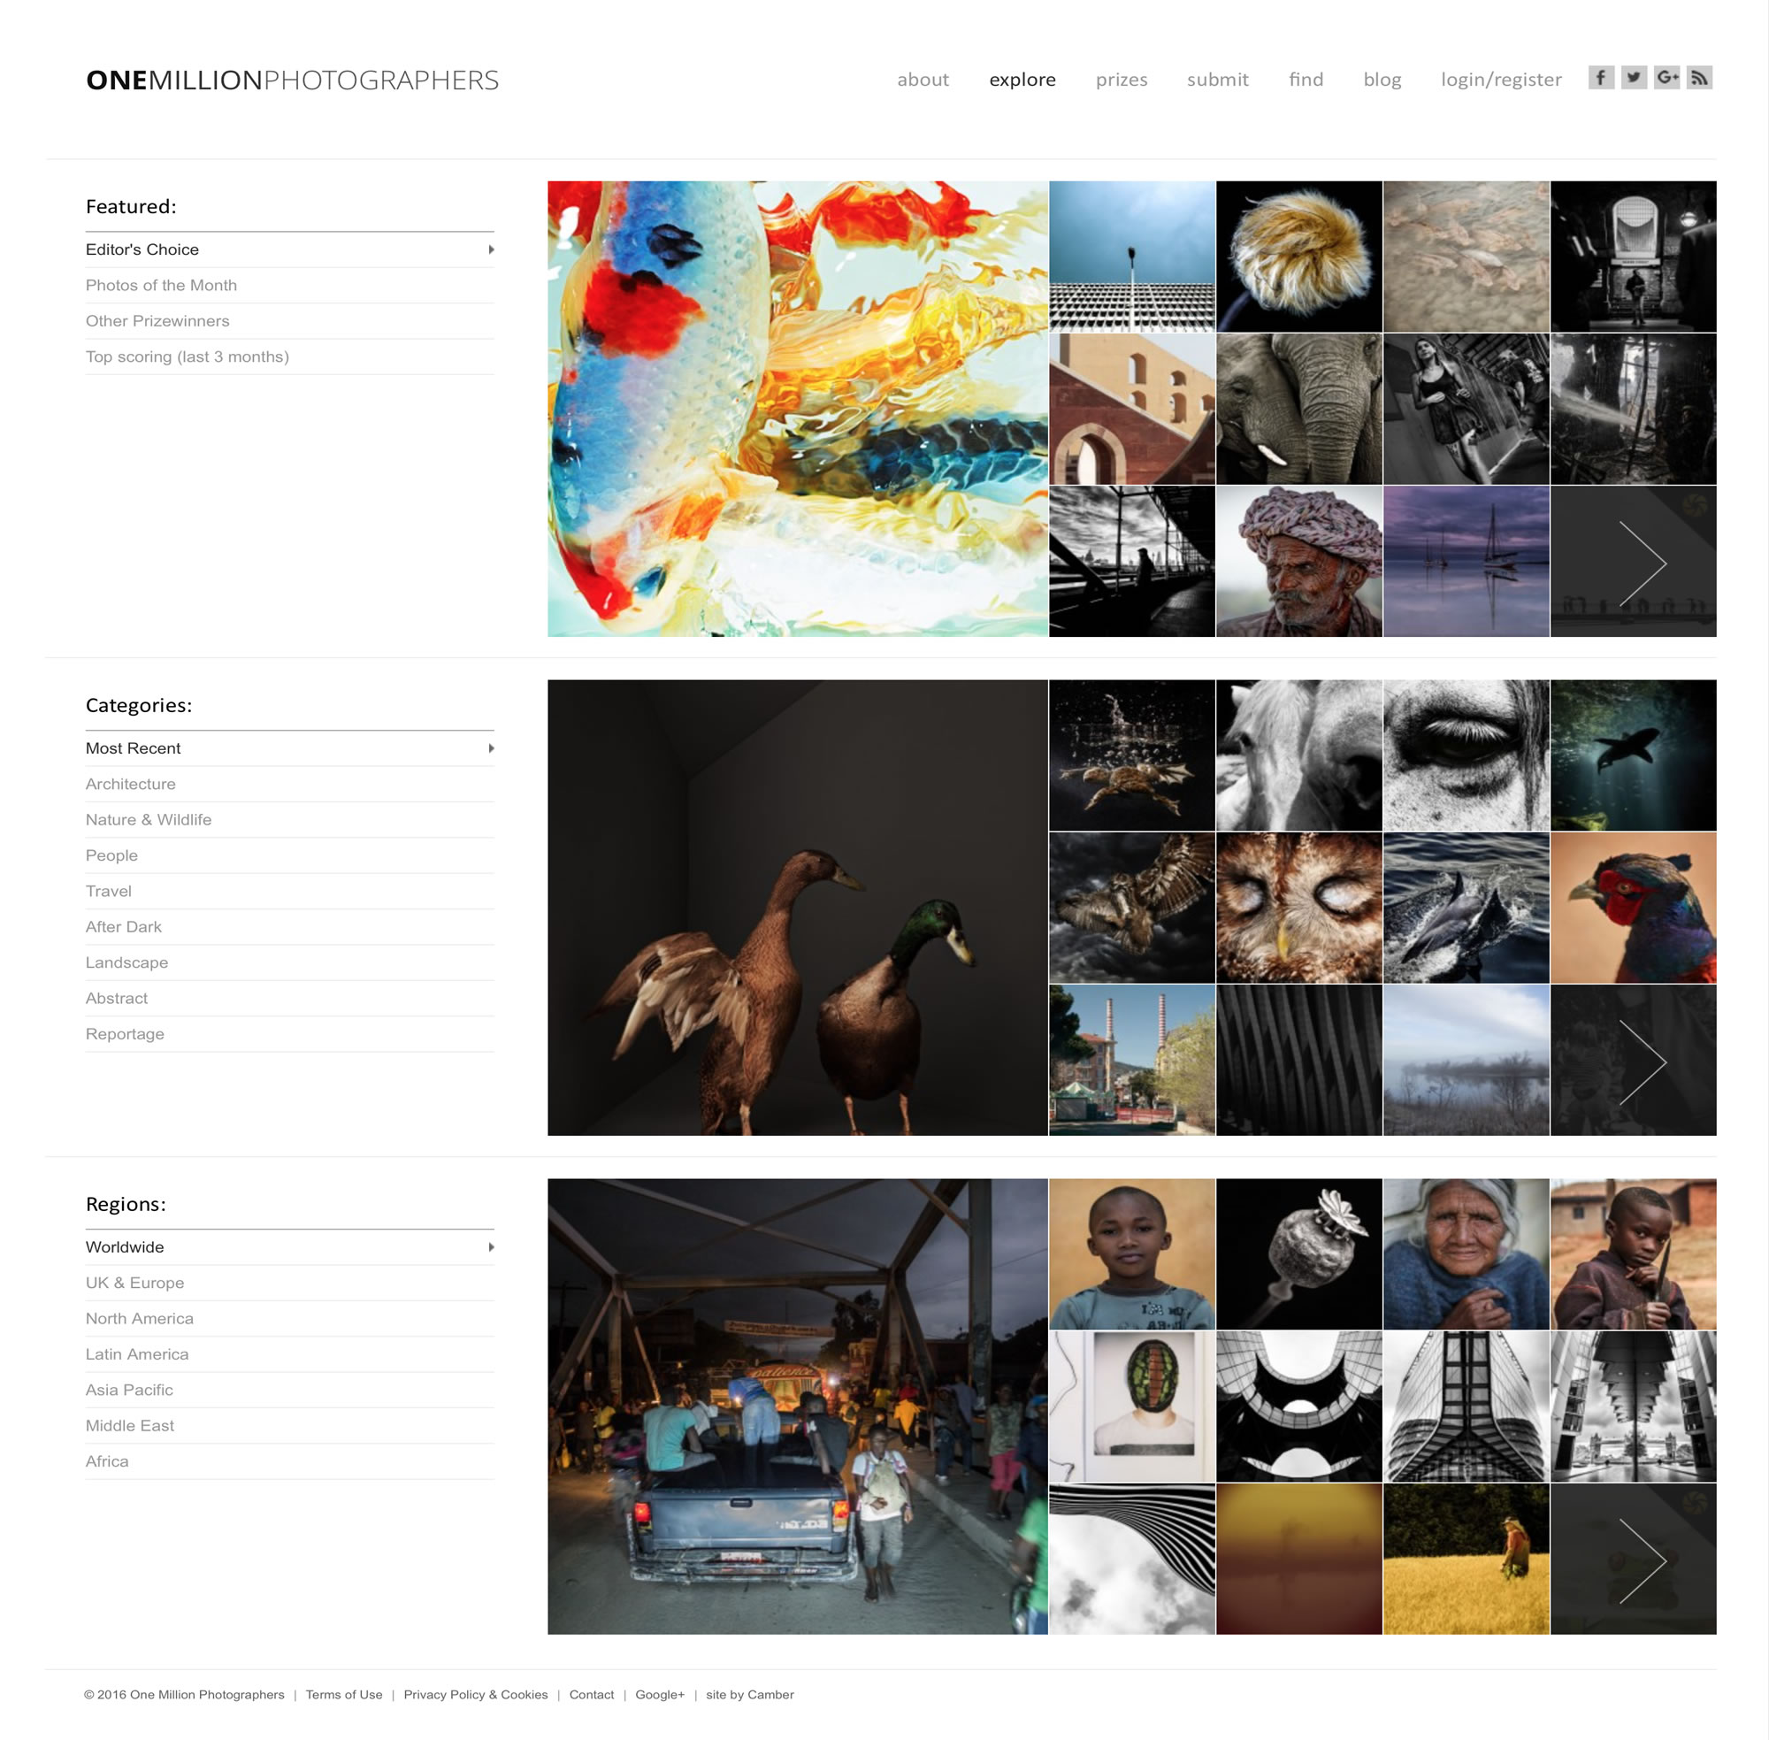Click next arrow tile in Categories gallery

(1633, 1060)
